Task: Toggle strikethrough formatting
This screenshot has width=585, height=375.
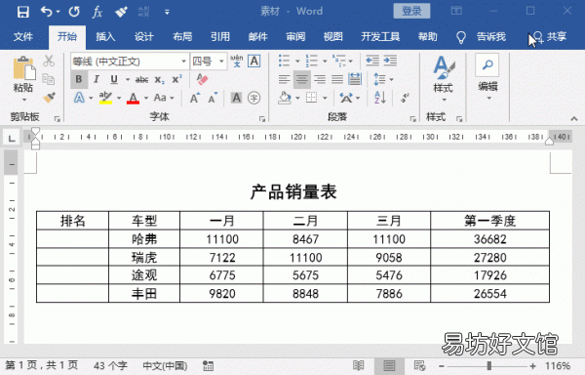Action: click(141, 79)
